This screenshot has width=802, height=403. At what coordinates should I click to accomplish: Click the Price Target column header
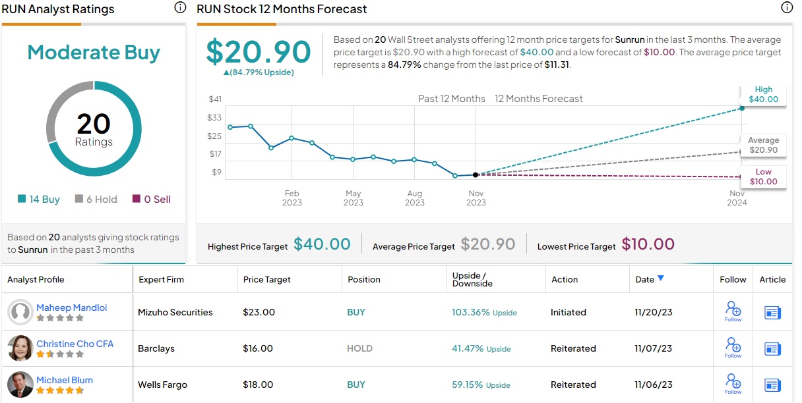coord(267,279)
